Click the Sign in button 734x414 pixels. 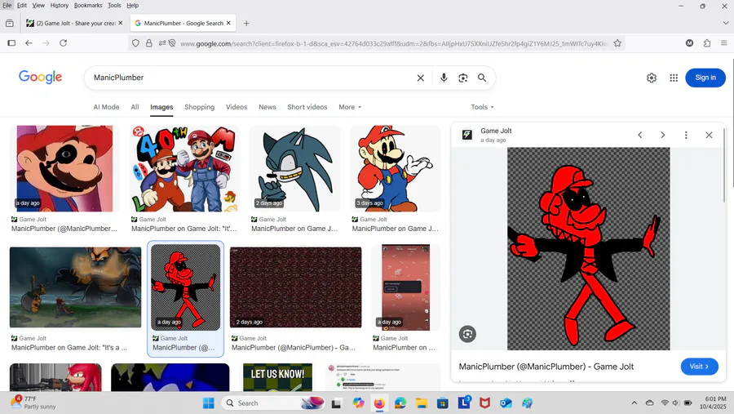[x=705, y=78]
